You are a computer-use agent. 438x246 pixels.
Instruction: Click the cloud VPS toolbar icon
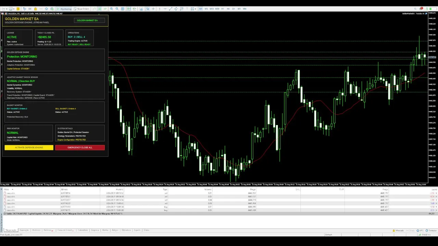tap(46, 9)
